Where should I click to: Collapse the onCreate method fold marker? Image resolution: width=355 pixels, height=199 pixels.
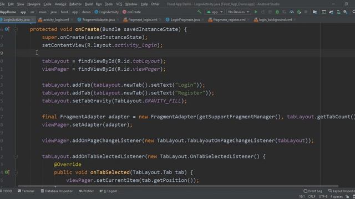click(16, 29)
